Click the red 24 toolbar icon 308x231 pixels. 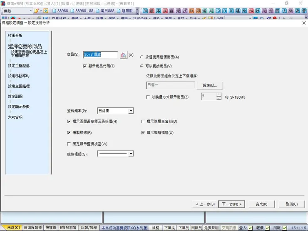[x=251, y=11]
